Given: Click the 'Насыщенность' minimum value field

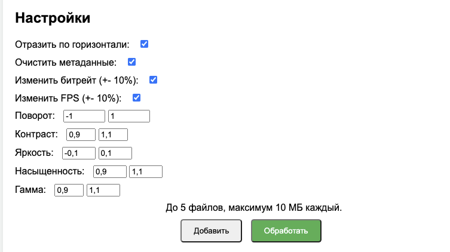Looking at the screenshot, I should pyautogui.click(x=110, y=172).
